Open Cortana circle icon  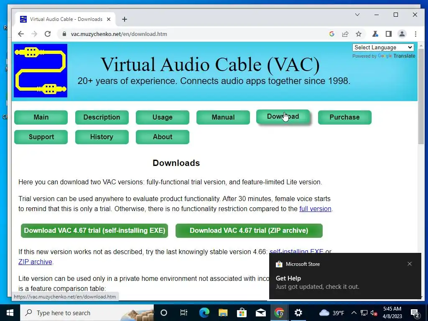[x=164, y=313]
